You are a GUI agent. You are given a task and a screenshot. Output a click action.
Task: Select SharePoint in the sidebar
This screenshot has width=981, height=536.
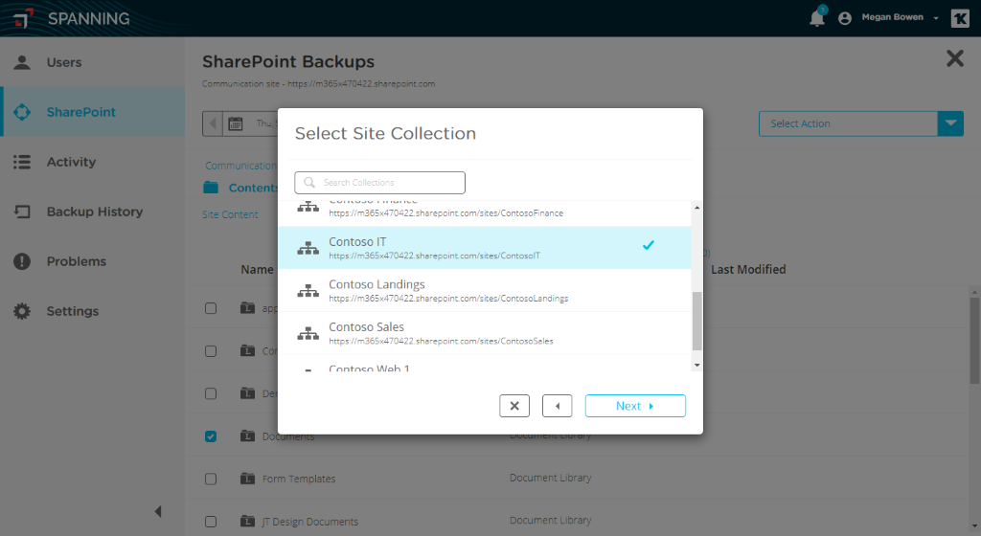point(93,112)
